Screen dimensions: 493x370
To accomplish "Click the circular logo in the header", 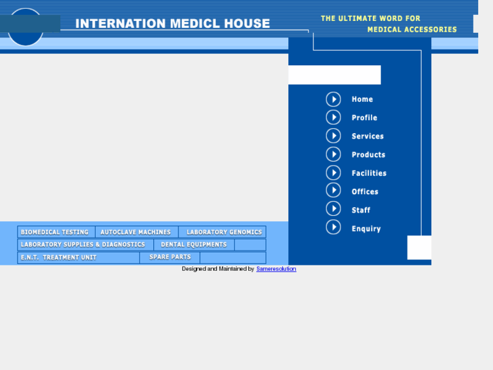I will [26, 27].
